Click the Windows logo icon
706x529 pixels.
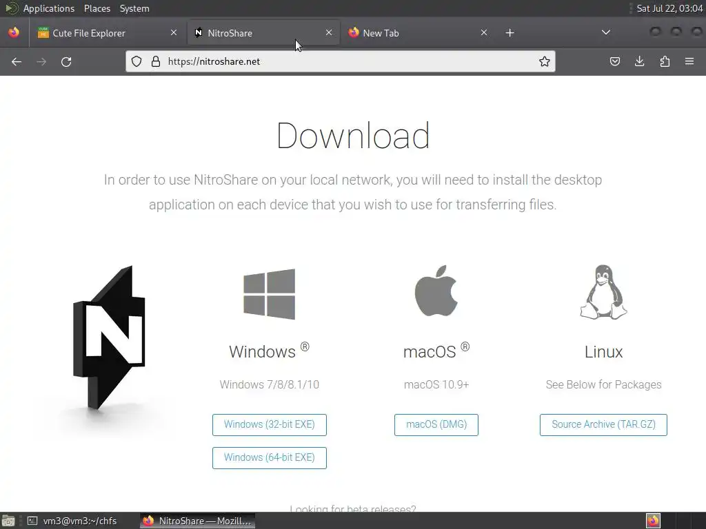[x=270, y=293]
